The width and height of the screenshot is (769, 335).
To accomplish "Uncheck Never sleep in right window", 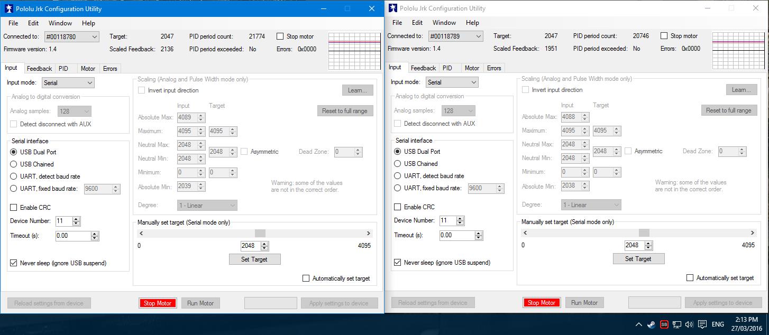I will tap(398, 263).
